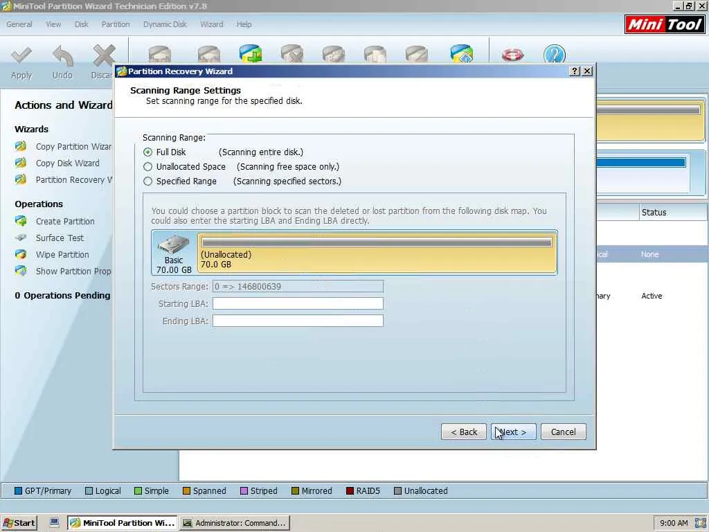Viewport: 709px width, 532px height.
Task: Click the Undo arrow toolbar icon
Action: (62, 56)
